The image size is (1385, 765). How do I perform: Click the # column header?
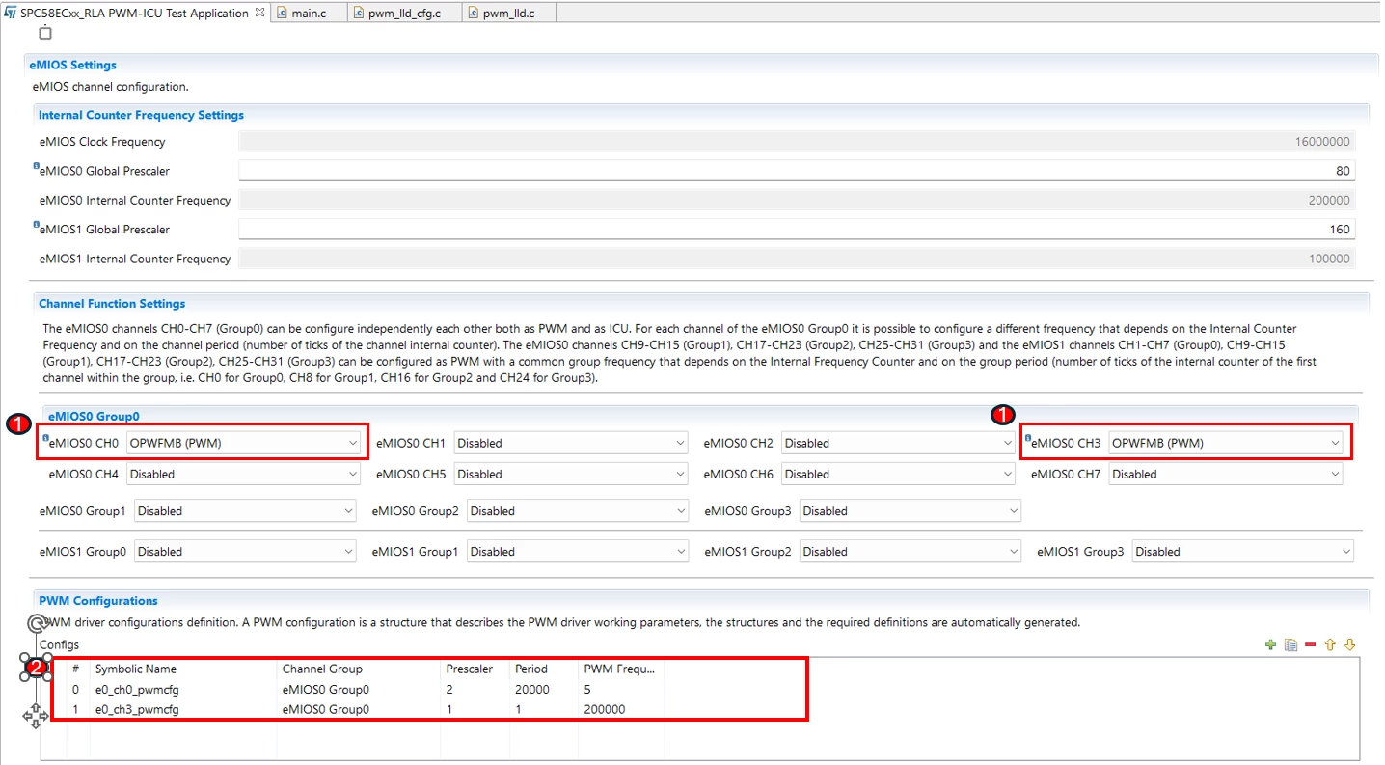tap(75, 669)
